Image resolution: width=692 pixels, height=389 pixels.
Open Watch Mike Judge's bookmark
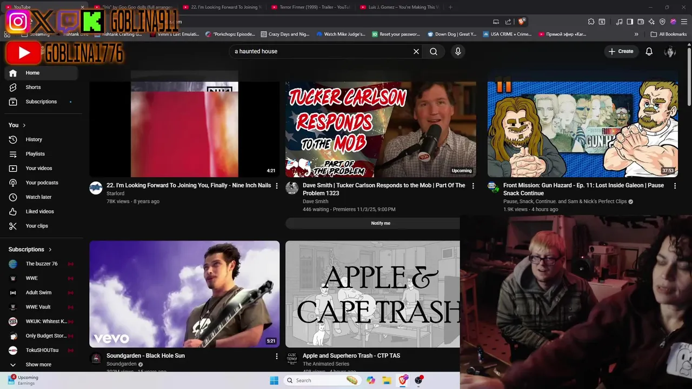click(341, 34)
